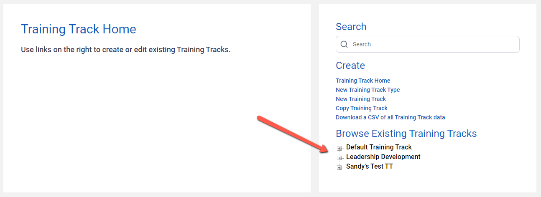This screenshot has width=541, height=197.
Task: Focus the Search text field
Action: [427, 44]
